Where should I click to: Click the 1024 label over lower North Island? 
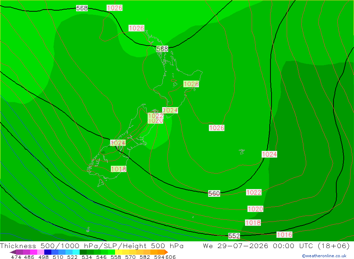point(170,110)
